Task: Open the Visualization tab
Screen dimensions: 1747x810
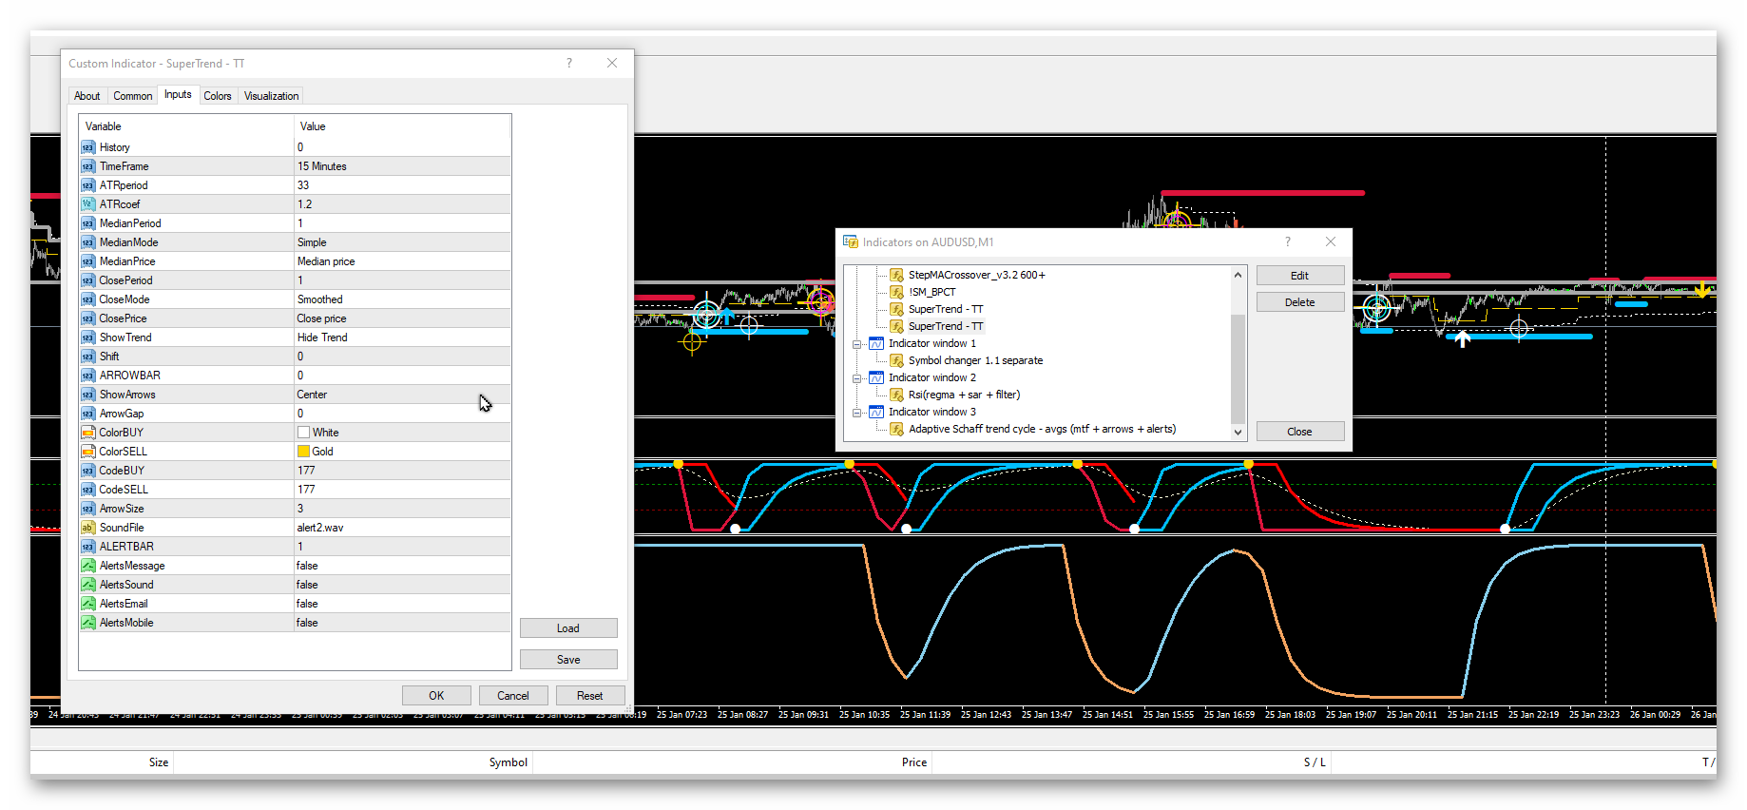Action: click(x=271, y=96)
